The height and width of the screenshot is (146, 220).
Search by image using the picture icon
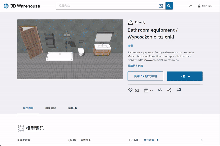point(161,6)
